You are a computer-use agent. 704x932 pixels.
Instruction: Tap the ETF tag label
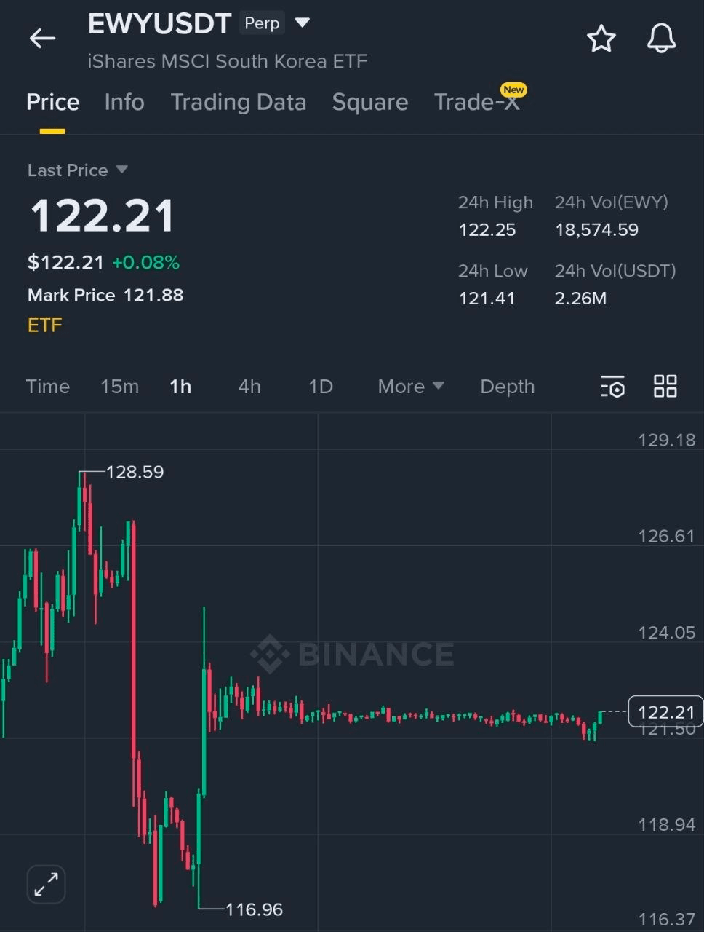click(45, 325)
